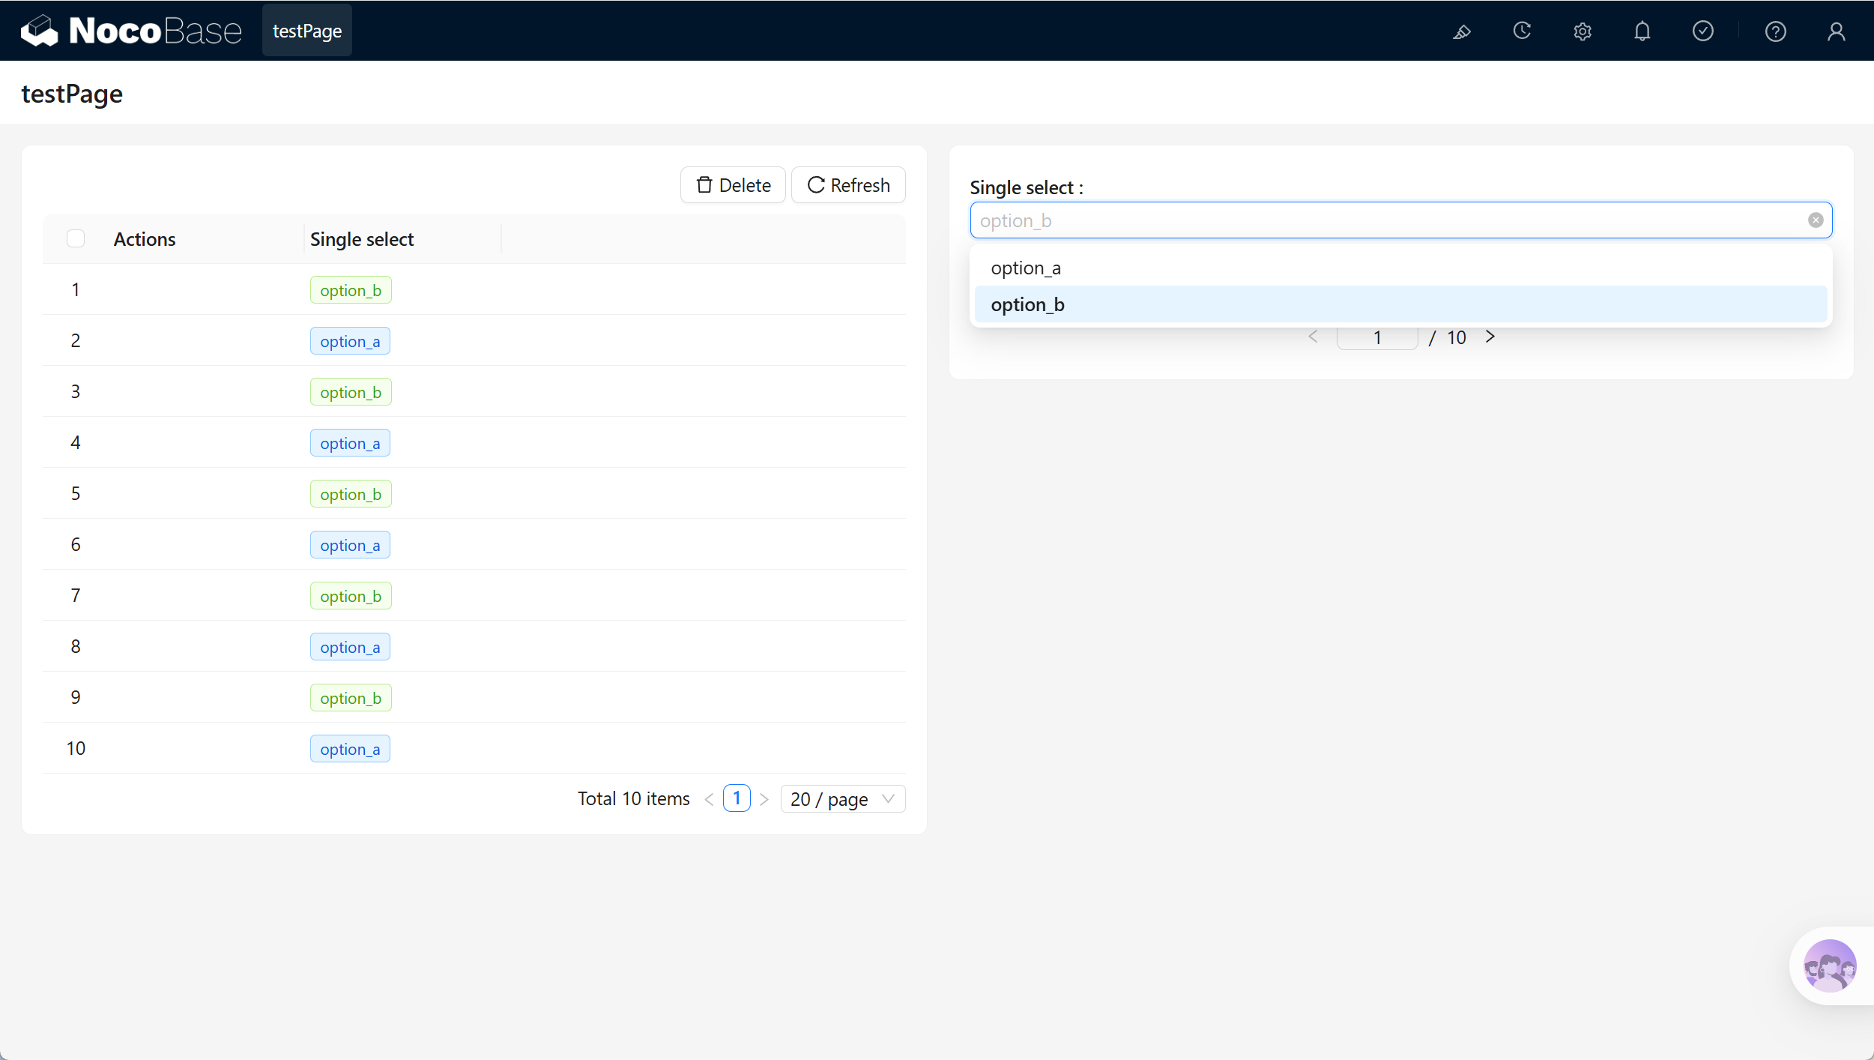Go to next record in form pager
Screen dimensions: 1874x1060
(x=1490, y=337)
